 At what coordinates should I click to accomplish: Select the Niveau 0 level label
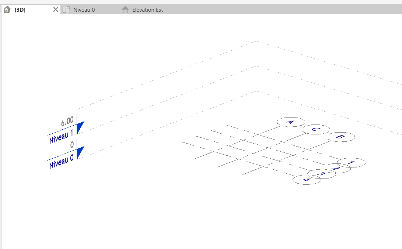pos(61,162)
